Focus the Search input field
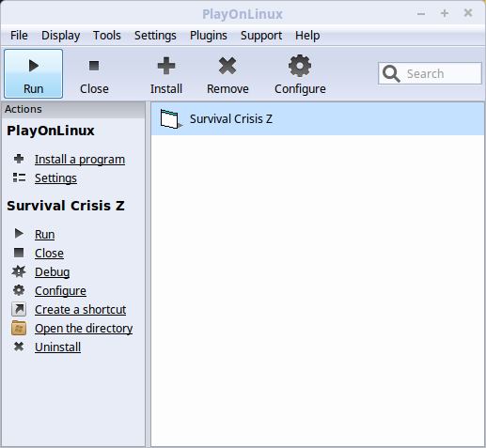 coord(430,73)
